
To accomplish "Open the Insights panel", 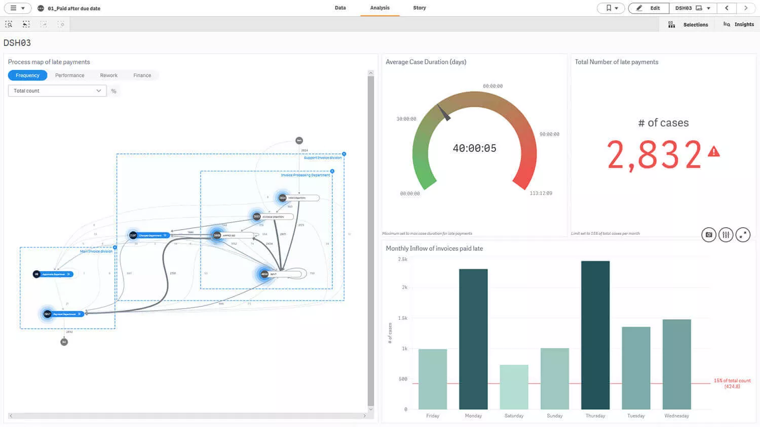I will pos(739,24).
